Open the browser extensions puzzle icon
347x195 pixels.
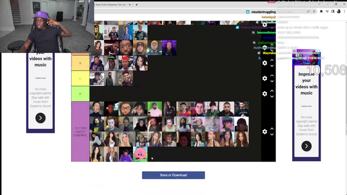pyautogui.click(x=321, y=11)
